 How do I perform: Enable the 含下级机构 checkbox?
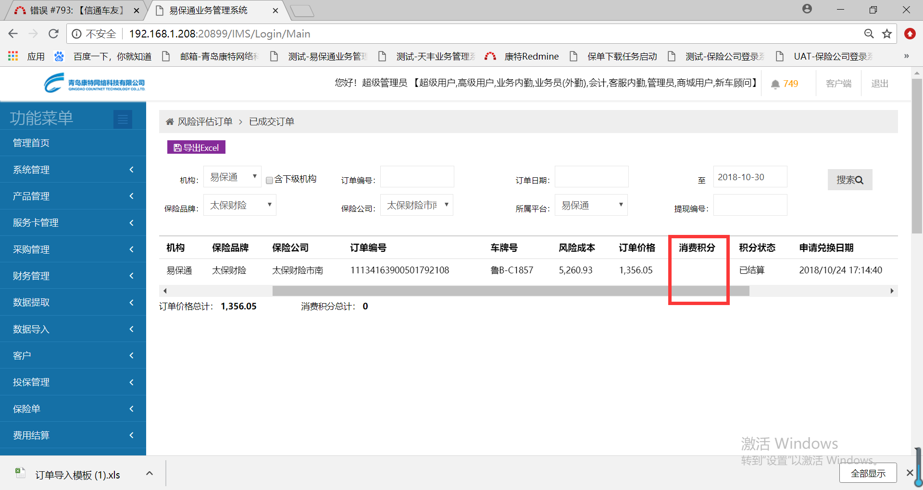(x=270, y=180)
